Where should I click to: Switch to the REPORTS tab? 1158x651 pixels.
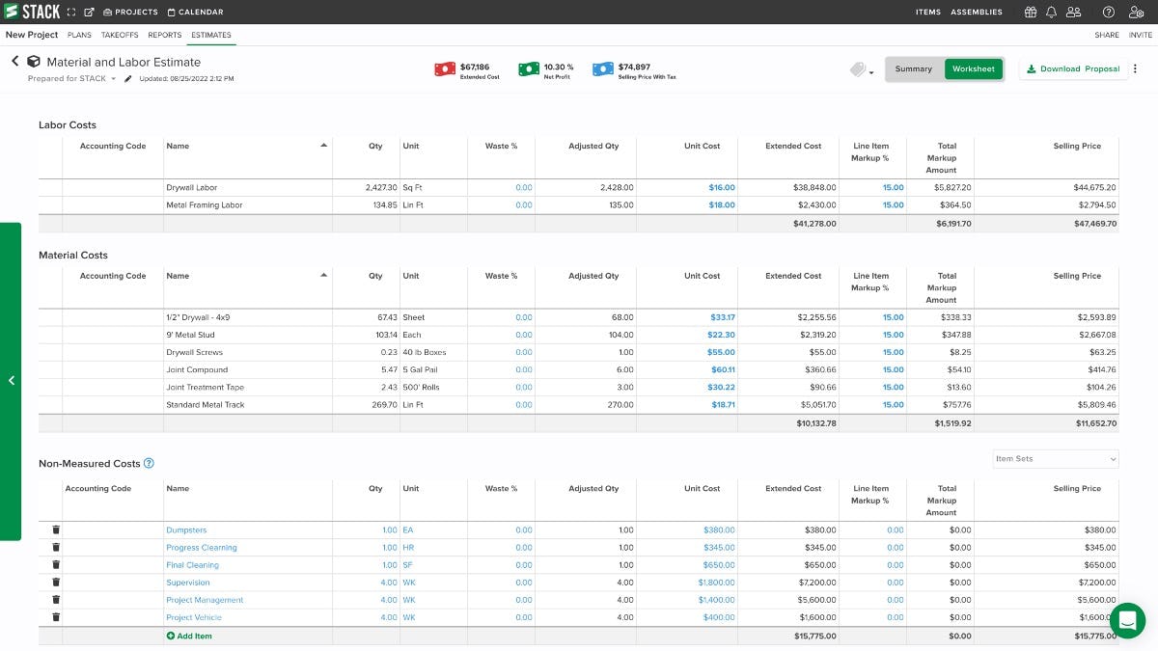click(164, 34)
